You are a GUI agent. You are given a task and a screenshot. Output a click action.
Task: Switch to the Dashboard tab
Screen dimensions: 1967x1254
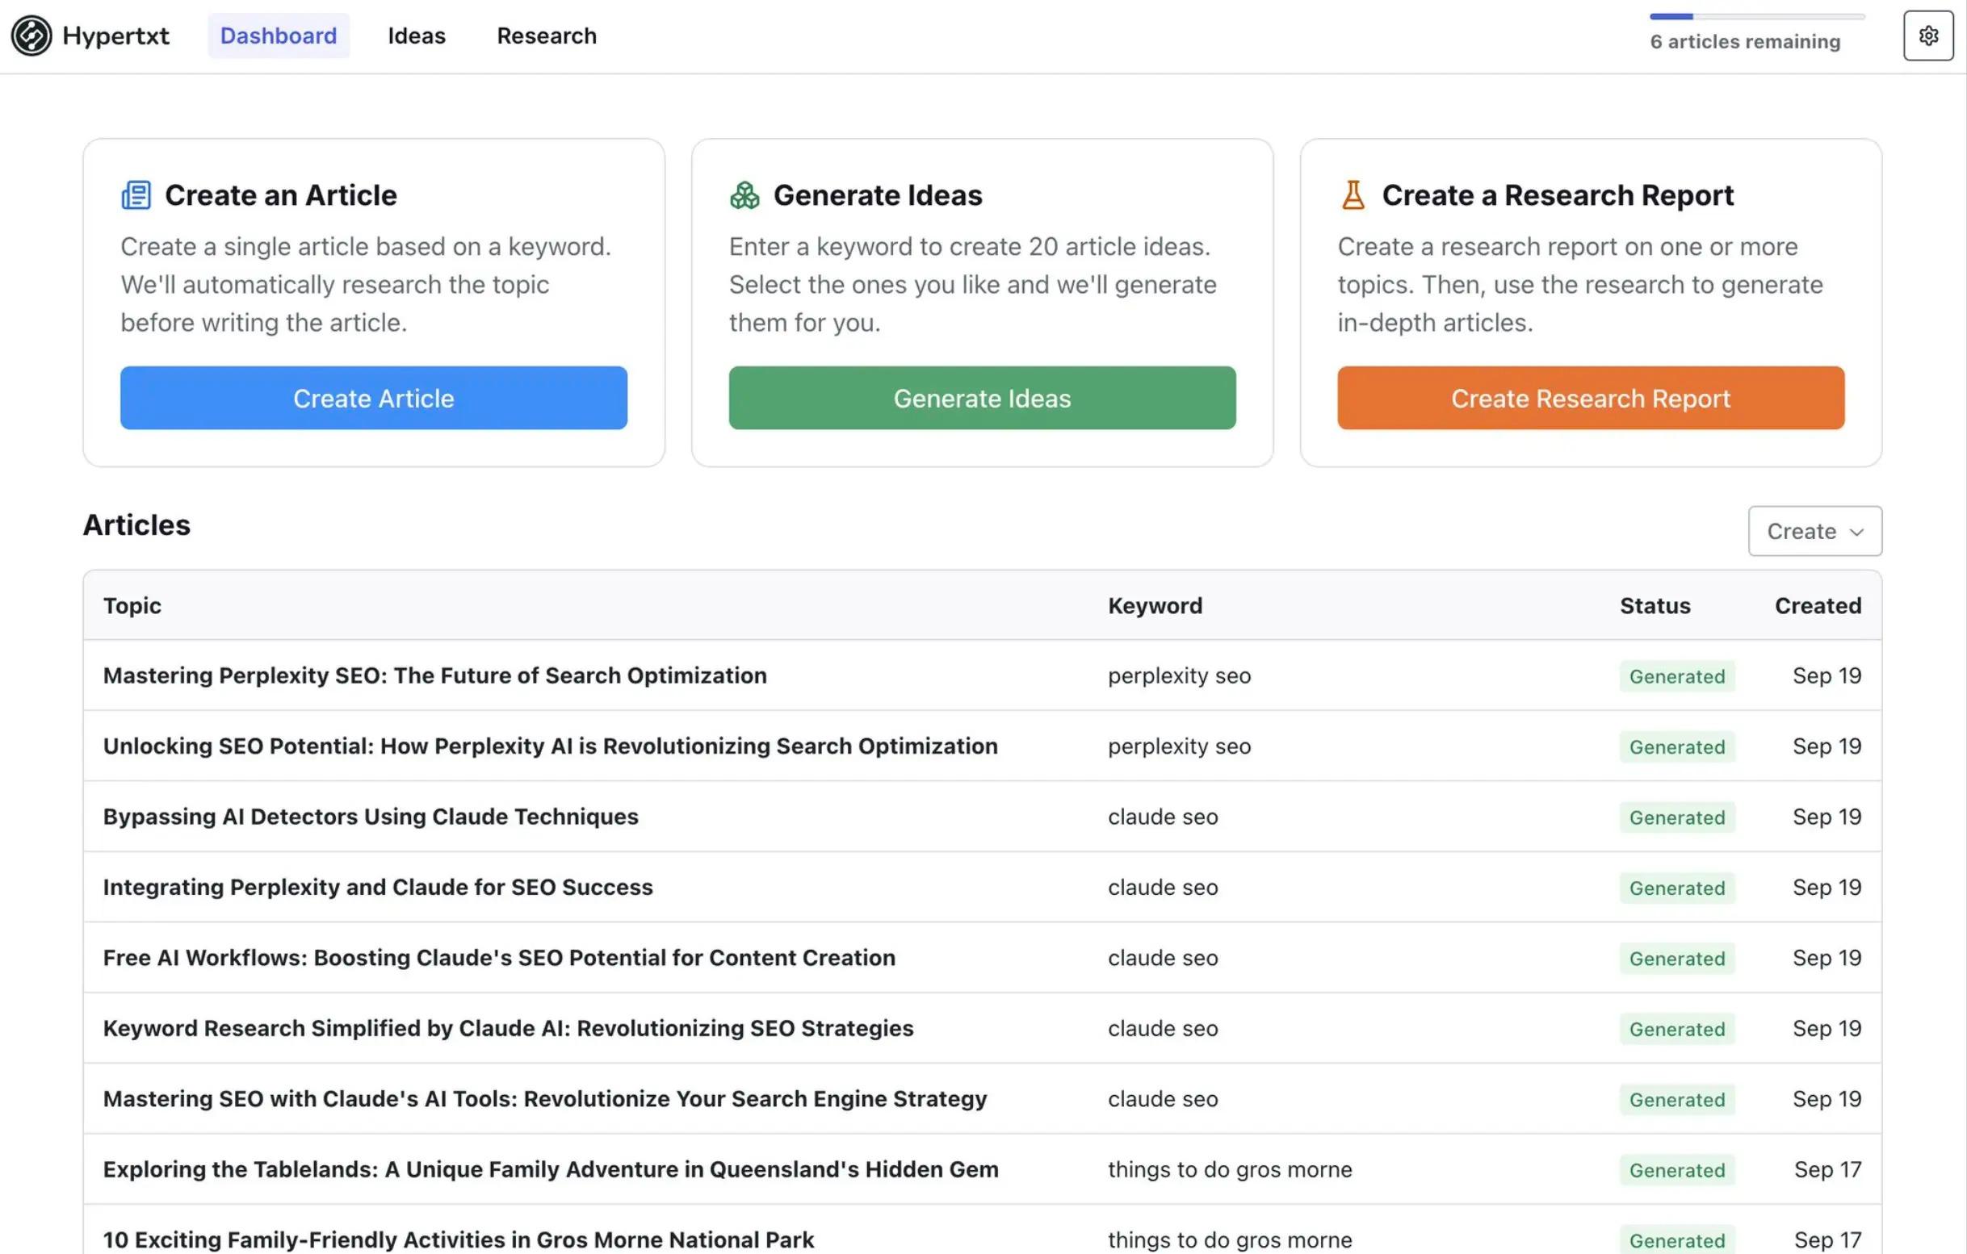click(279, 36)
